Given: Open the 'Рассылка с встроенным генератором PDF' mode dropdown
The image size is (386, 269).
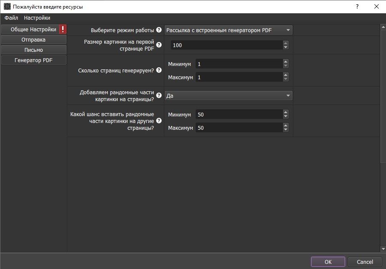Looking at the screenshot, I should [229, 30].
